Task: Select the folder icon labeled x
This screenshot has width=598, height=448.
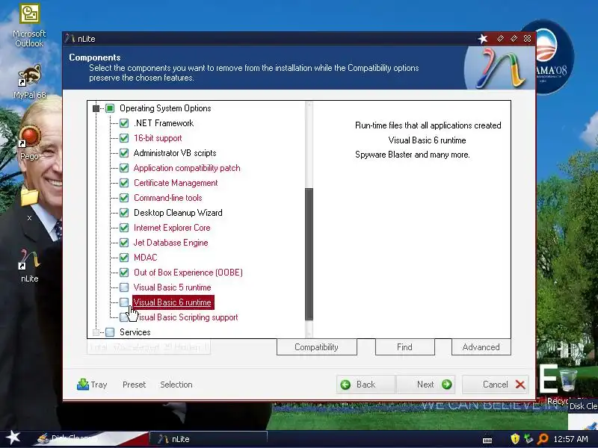Action: (x=29, y=204)
